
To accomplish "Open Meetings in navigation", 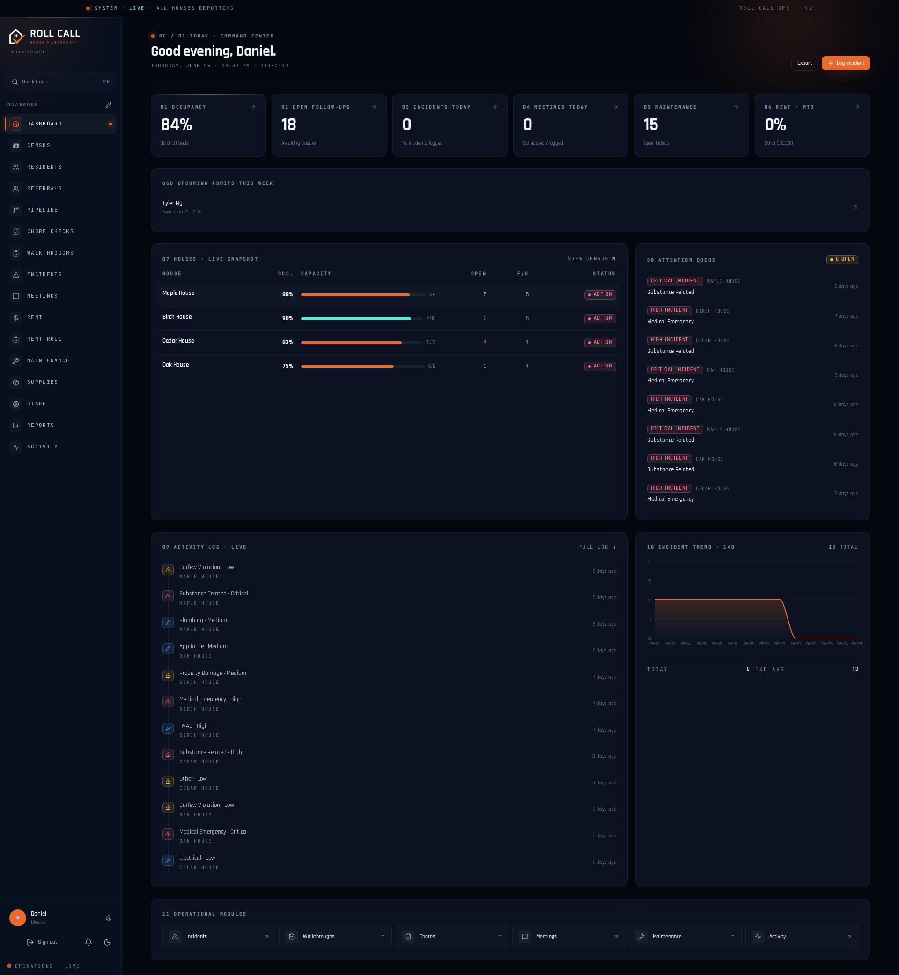I will pyautogui.click(x=61, y=296).
